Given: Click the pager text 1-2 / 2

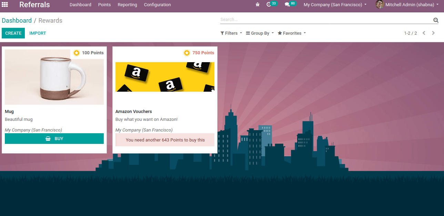Looking at the screenshot, I should (411, 33).
